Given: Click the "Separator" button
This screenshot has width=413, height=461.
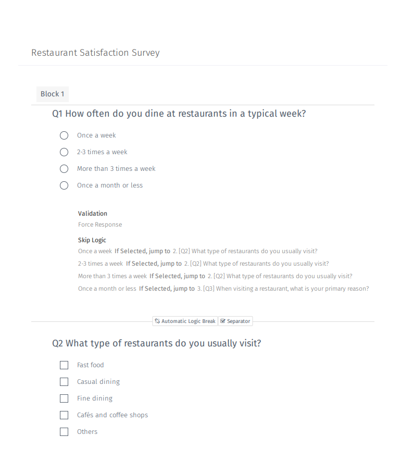Looking at the screenshot, I should click(x=235, y=321).
